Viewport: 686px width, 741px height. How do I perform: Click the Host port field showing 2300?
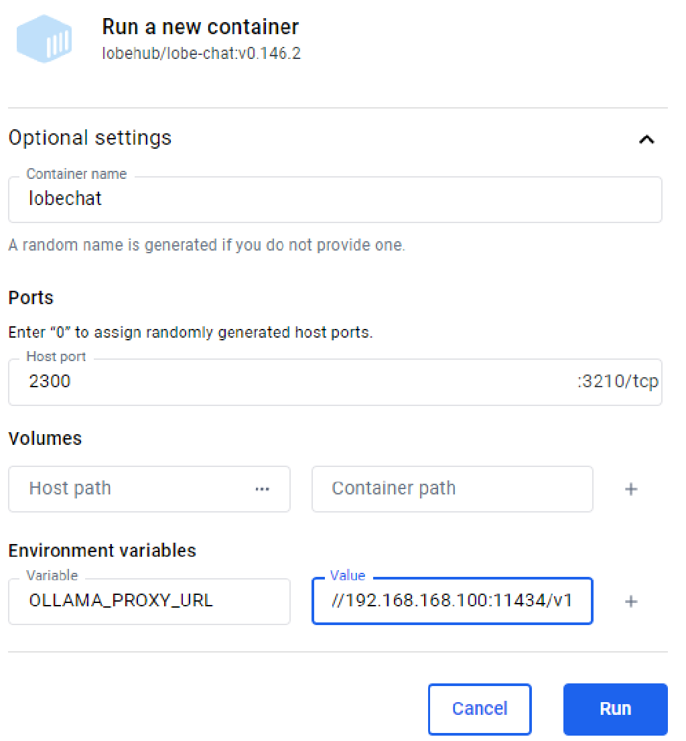tap(288, 382)
